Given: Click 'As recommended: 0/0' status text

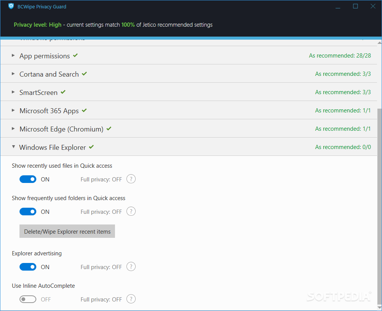Looking at the screenshot, I should [343, 147].
